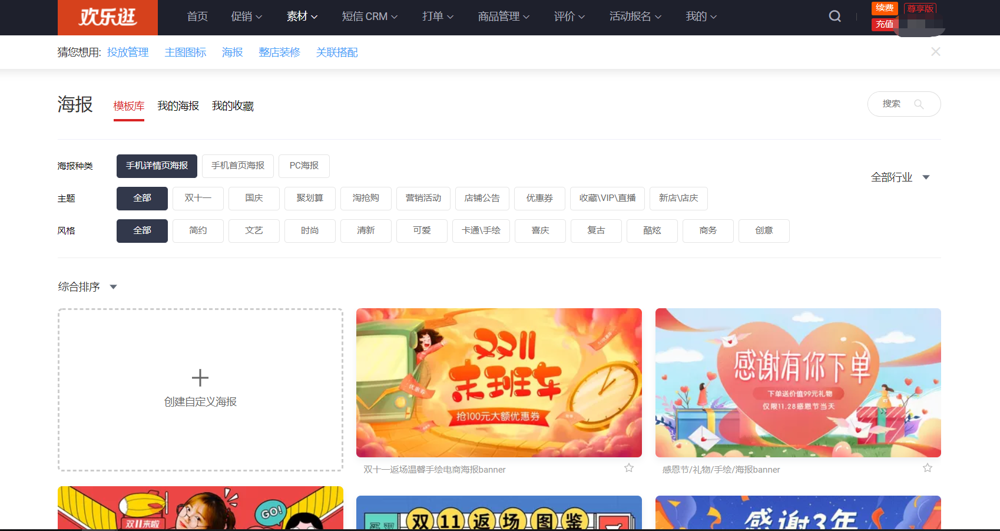Click the search magnifier icon in top navigation
The width and height of the screenshot is (1000, 531).
(835, 17)
